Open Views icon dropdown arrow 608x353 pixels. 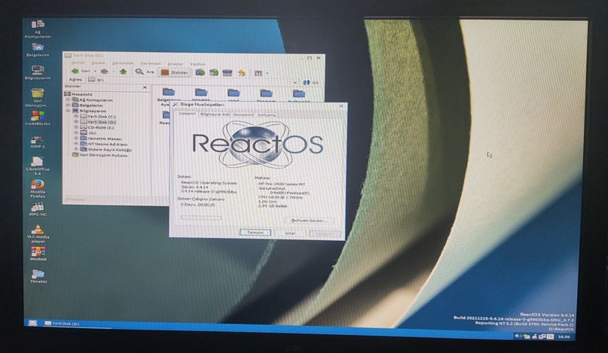click(267, 73)
